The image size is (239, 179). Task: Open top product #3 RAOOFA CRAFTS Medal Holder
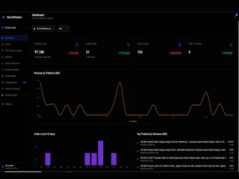pos(185,159)
